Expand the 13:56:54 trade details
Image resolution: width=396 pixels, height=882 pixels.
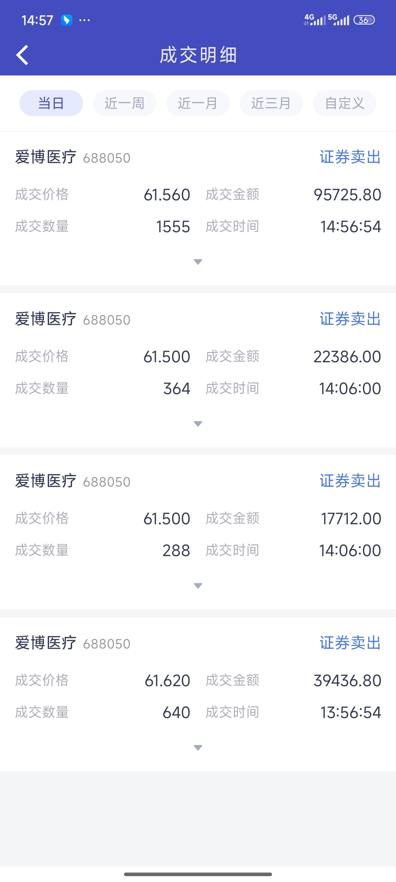[198, 748]
